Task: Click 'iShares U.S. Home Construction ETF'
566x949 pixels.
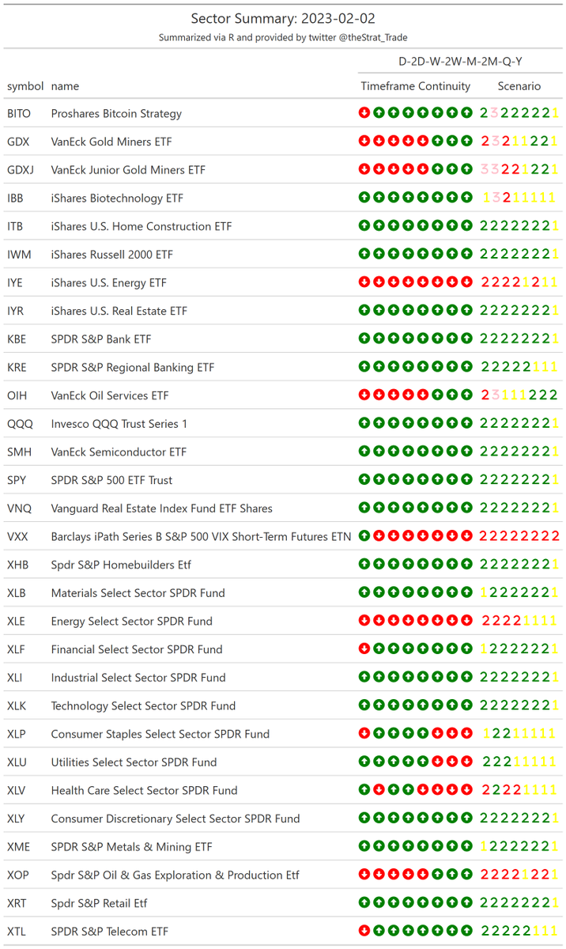Action: (x=141, y=226)
